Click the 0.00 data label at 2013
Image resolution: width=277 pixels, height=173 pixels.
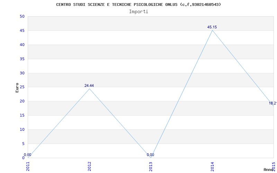[150, 155]
